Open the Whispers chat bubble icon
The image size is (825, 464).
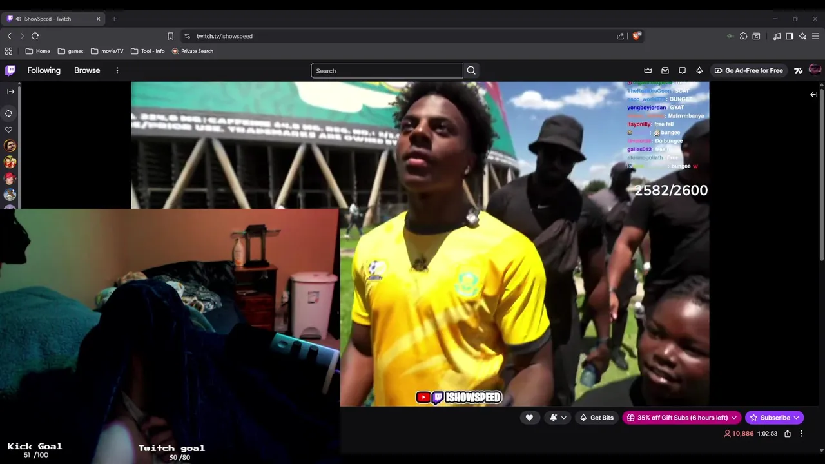point(682,70)
